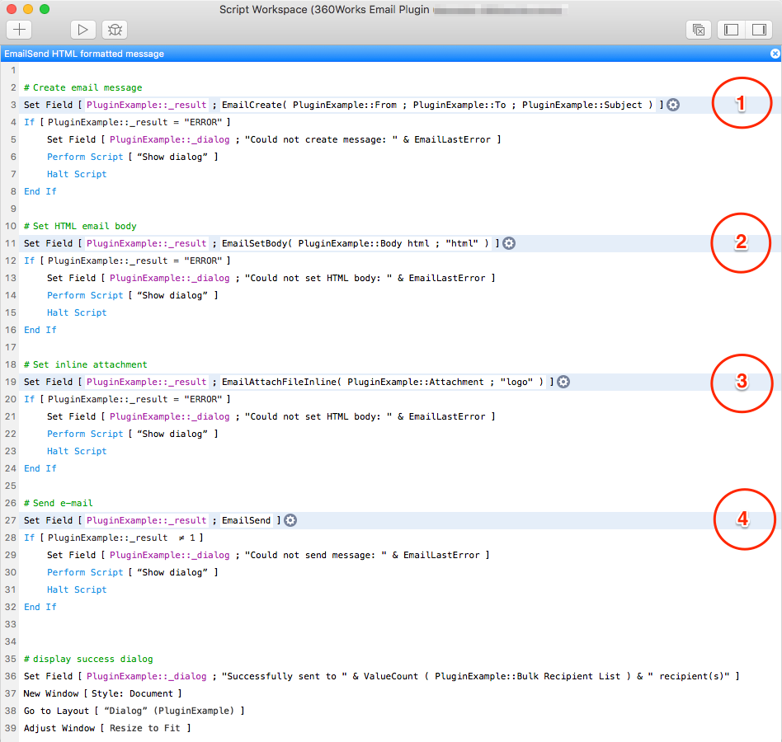Screen dimensions: 782x742
Task: Click the EmailCreate calculation on line 3
Action: tap(437, 106)
